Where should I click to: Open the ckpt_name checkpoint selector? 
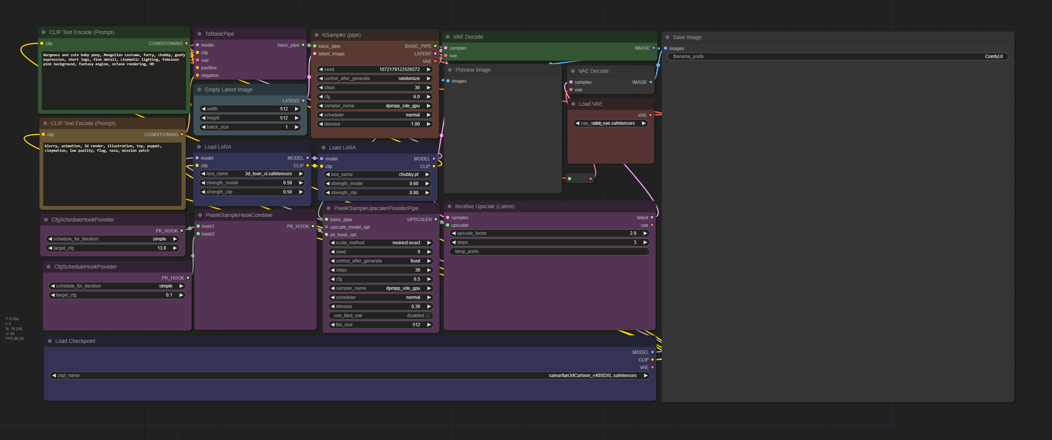(349, 376)
